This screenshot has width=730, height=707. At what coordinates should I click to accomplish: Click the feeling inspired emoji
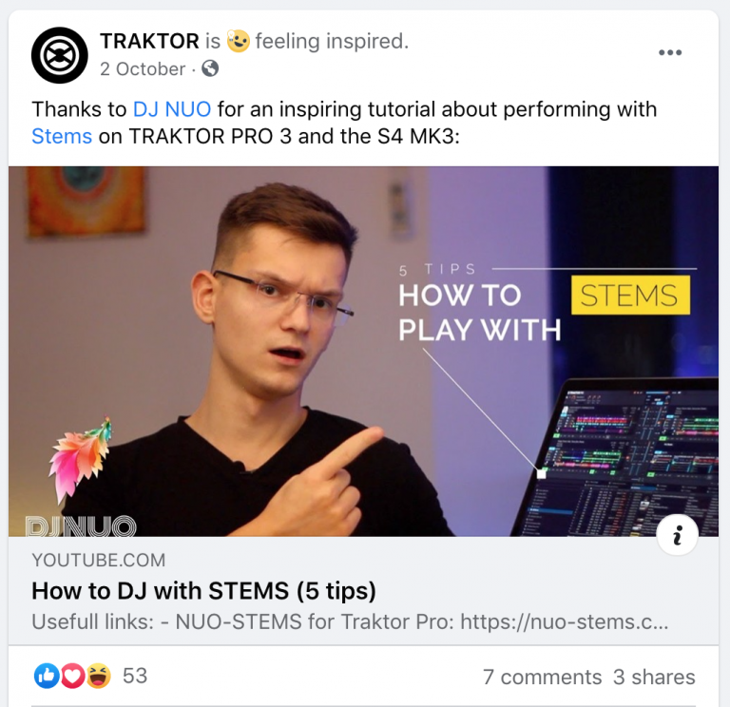238,41
